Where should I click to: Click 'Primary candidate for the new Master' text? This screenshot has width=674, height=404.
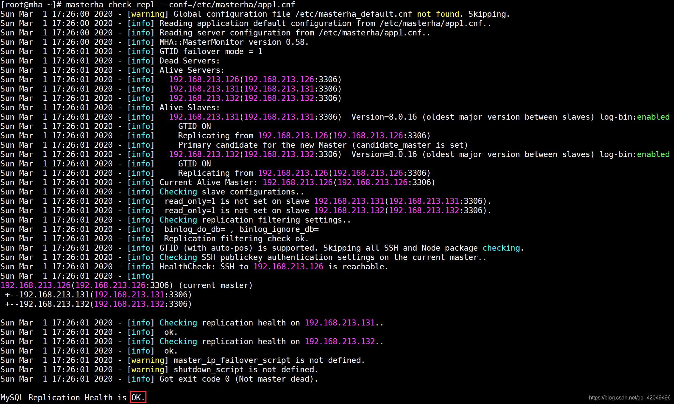click(262, 145)
